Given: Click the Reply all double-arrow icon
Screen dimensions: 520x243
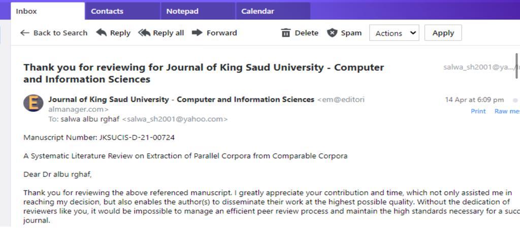Looking at the screenshot, I should click(144, 33).
